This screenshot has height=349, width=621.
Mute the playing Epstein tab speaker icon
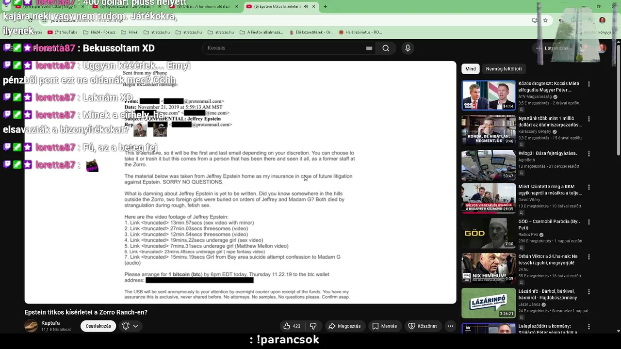(x=306, y=6)
